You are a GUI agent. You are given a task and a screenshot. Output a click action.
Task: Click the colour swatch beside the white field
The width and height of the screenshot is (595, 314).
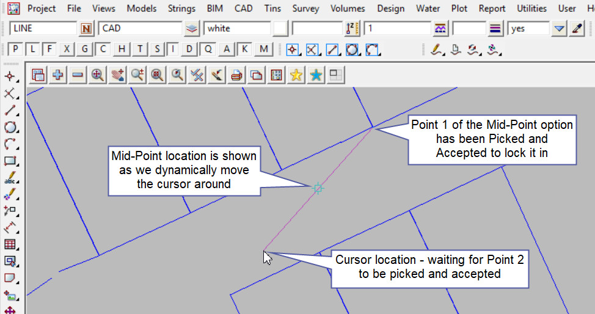pos(280,29)
